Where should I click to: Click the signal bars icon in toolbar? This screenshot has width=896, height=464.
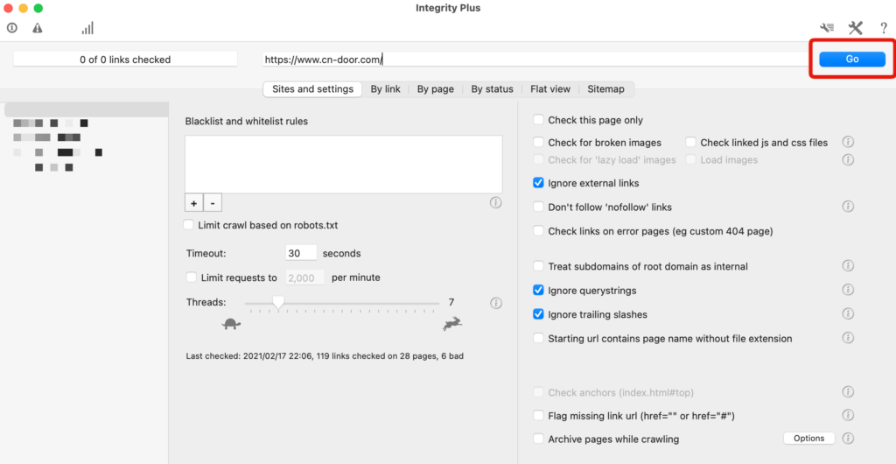click(87, 28)
